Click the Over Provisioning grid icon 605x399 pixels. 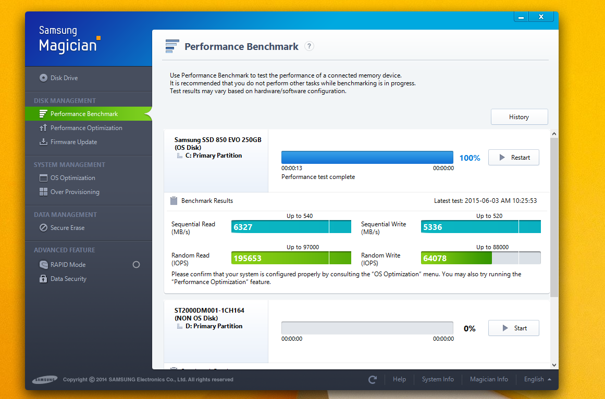click(x=43, y=192)
